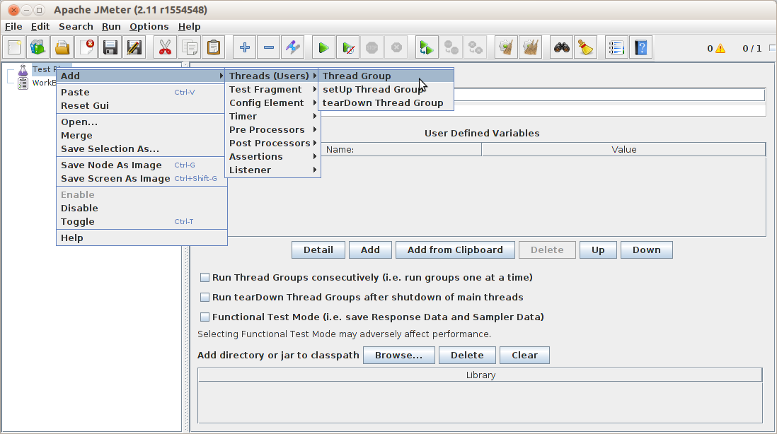Click Start no pauses icon
This screenshot has width=777, height=434.
click(x=348, y=47)
